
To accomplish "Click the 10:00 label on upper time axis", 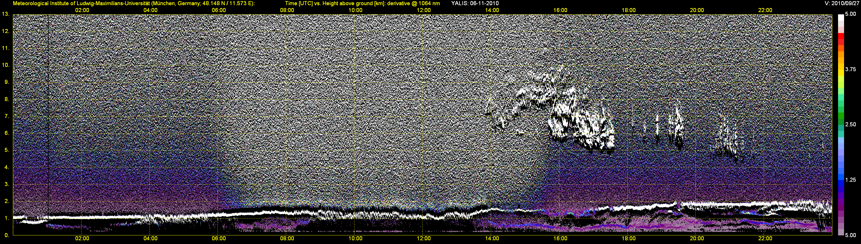I will pos(355,10).
